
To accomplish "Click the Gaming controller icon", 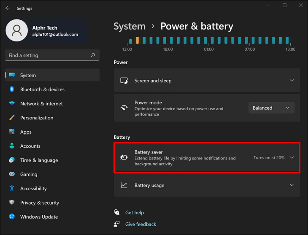I will 12,174.
